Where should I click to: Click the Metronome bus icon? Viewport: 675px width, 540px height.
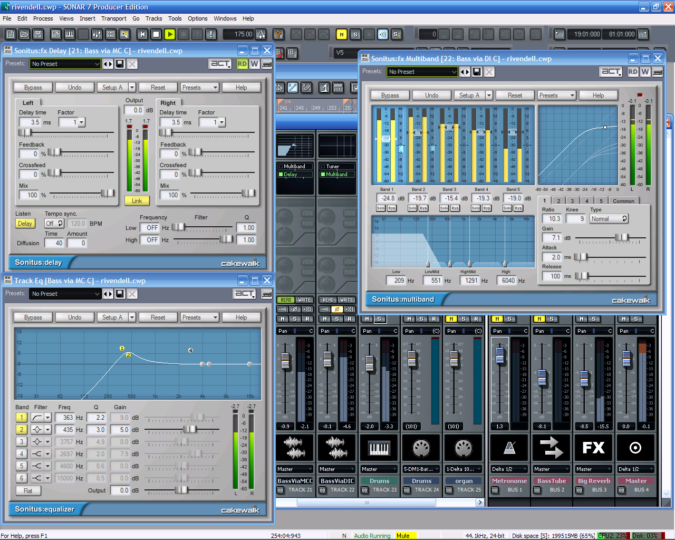tap(509, 448)
